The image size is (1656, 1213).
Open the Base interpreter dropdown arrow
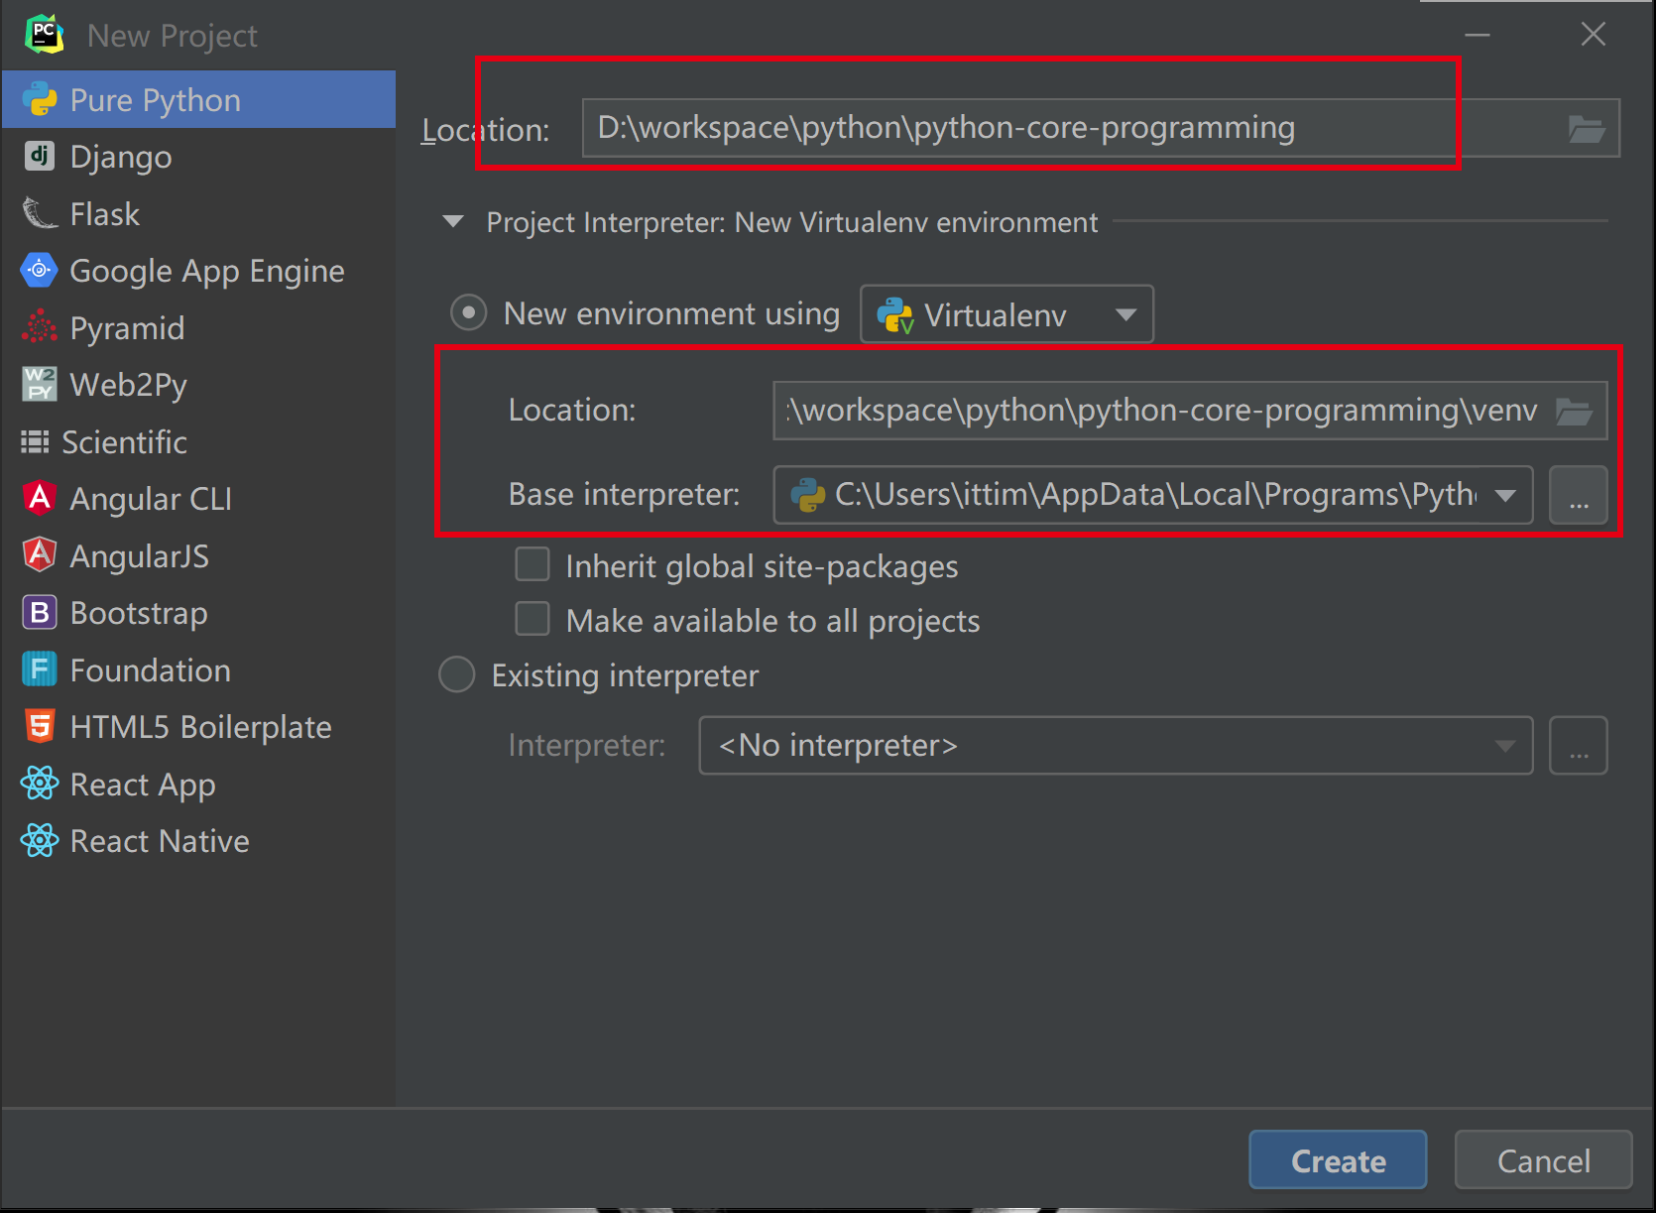pyautogui.click(x=1505, y=495)
